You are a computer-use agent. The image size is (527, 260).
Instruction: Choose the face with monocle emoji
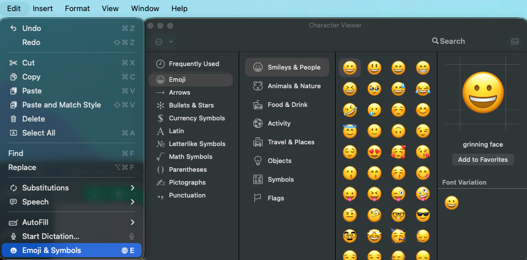(374, 215)
